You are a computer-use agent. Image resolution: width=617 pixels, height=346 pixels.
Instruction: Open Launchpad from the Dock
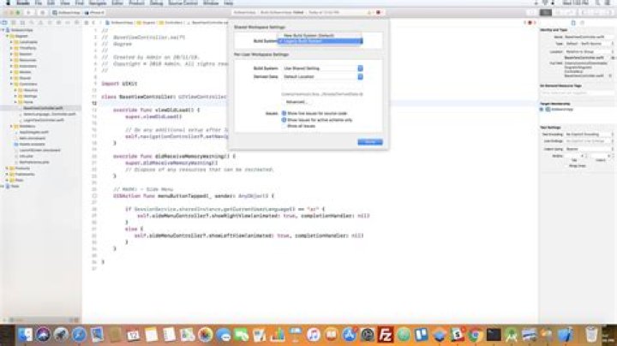pos(61,335)
